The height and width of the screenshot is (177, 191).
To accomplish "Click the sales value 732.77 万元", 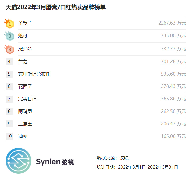I will pos(174,49).
